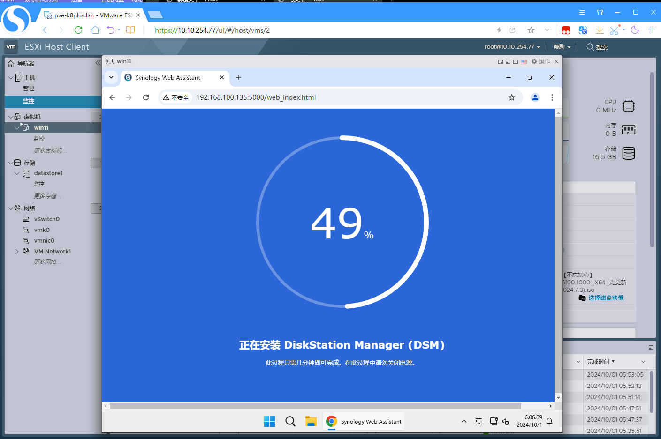The image size is (661, 439).
Task: Click the 选择磁盘映像 link
Action: pyautogui.click(x=606, y=298)
